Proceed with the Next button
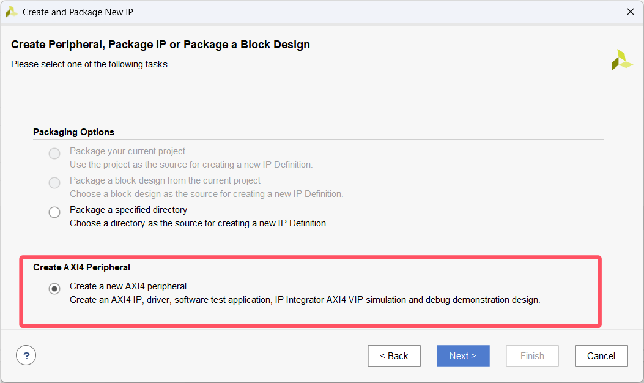The image size is (644, 383). (x=463, y=356)
